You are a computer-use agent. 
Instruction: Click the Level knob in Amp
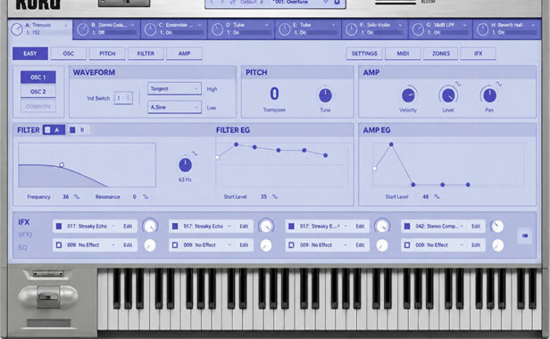click(448, 95)
